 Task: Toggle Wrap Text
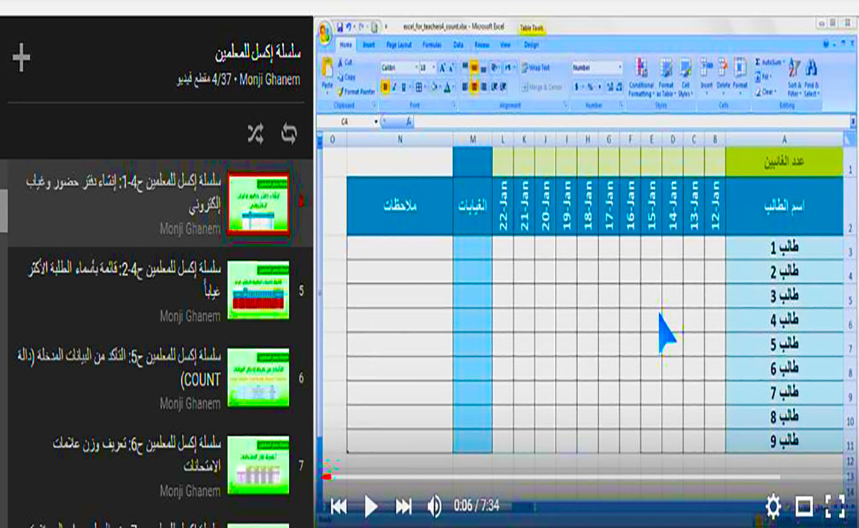tap(536, 67)
